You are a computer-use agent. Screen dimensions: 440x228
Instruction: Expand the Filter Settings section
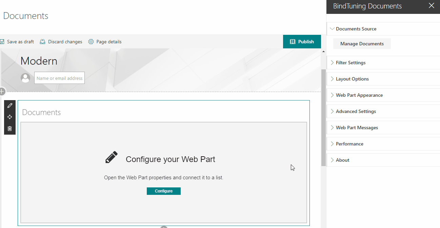(383, 63)
